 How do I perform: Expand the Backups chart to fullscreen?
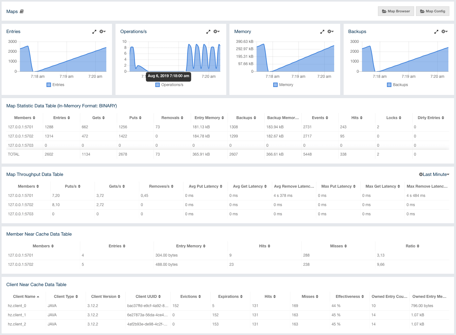tap(436, 32)
